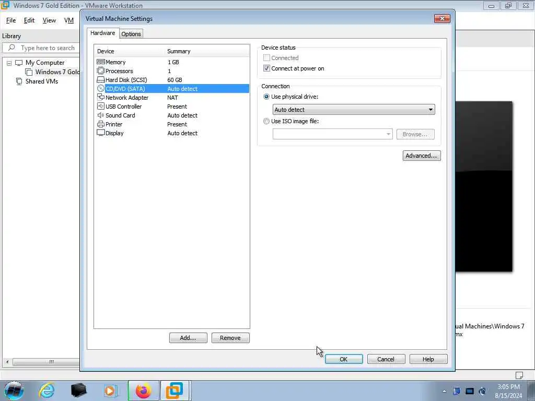Open the Windows Start orb
The image size is (535, 401).
(x=14, y=391)
